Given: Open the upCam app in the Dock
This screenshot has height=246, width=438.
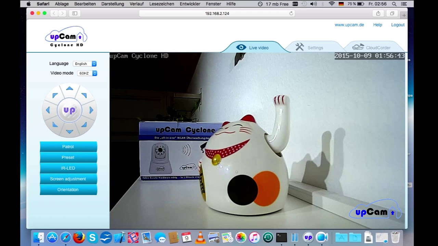Looking at the screenshot, I should [308, 237].
